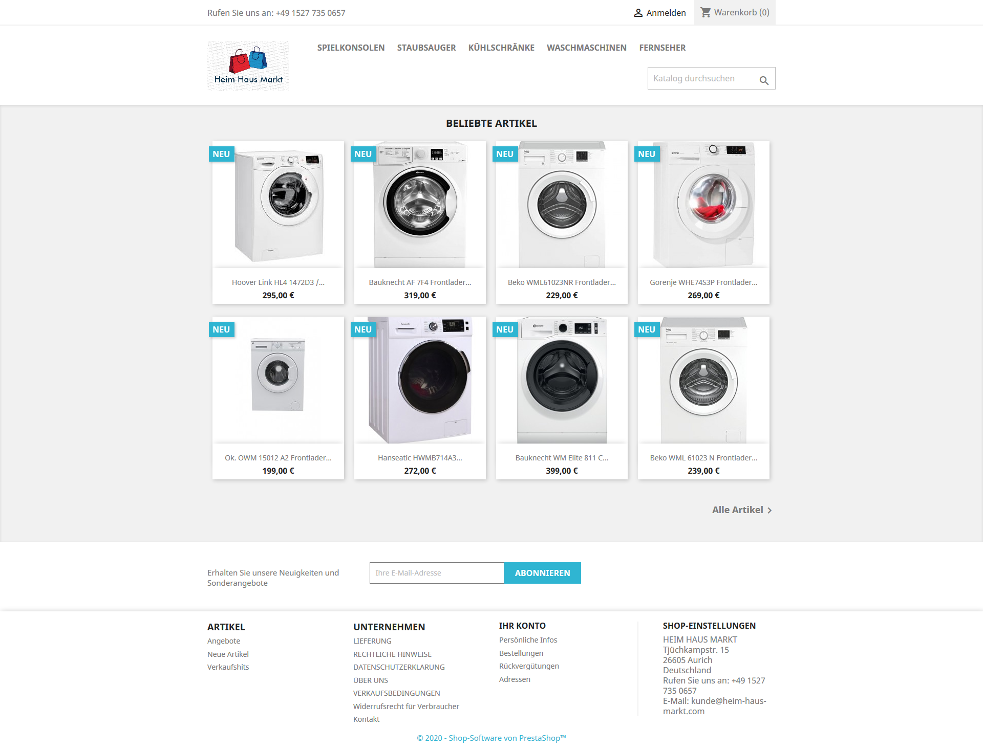This screenshot has height=751, width=983.
Task: Open the shopping cart icon
Action: pyautogui.click(x=706, y=12)
